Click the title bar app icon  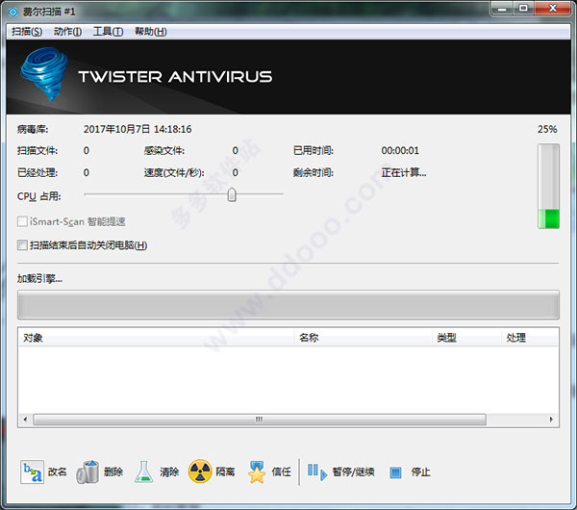click(13, 12)
